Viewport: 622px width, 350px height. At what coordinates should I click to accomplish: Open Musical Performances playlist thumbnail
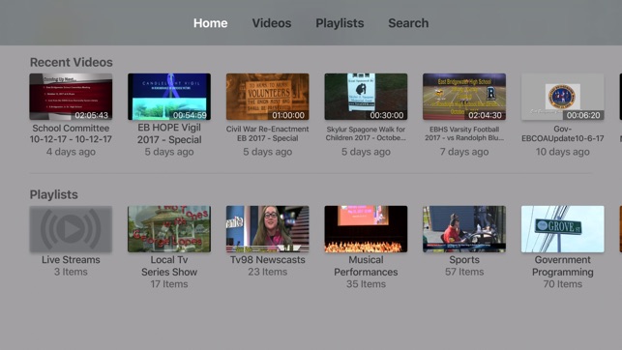(366, 229)
